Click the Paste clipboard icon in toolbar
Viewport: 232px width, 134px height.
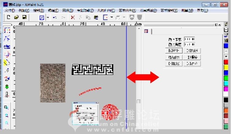click(96, 17)
